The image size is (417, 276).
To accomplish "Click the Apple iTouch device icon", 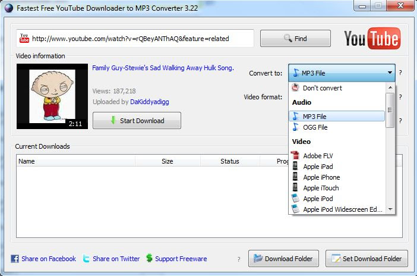I will tap(295, 187).
